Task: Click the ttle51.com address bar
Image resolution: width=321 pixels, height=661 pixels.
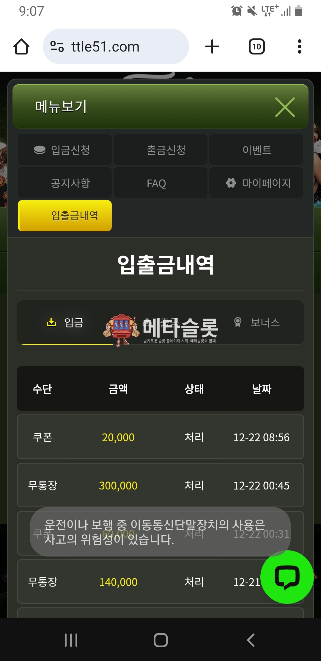Action: (x=116, y=47)
